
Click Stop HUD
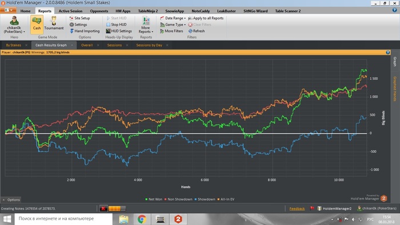coord(117,25)
